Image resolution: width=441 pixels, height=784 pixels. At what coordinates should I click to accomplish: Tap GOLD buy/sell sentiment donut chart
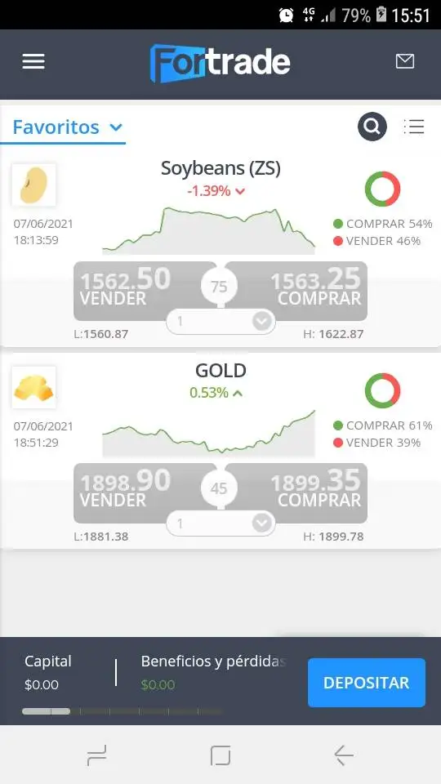tap(382, 390)
